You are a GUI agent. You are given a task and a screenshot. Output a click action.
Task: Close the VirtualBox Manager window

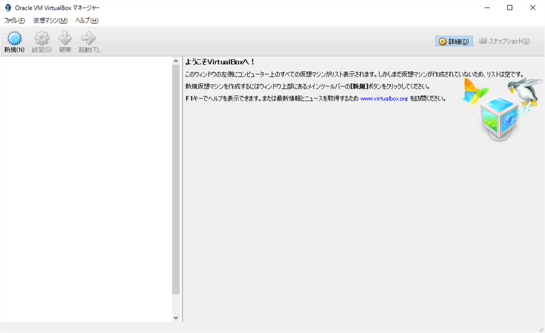pyautogui.click(x=532, y=7)
